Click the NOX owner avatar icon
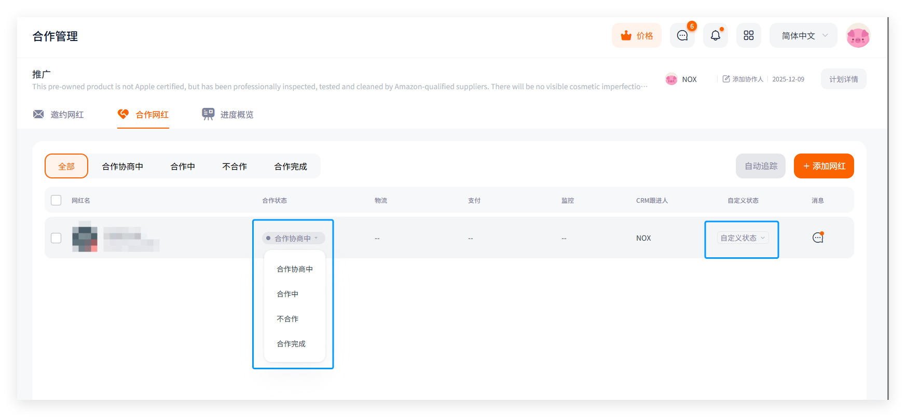Screen dimensions: 906x417 (x=671, y=79)
